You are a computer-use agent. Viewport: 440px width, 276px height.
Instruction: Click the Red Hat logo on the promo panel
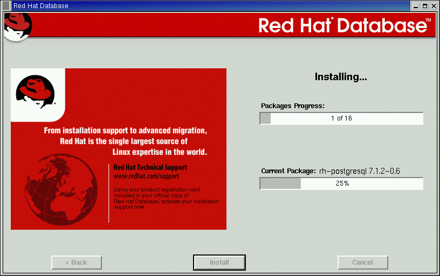35,91
